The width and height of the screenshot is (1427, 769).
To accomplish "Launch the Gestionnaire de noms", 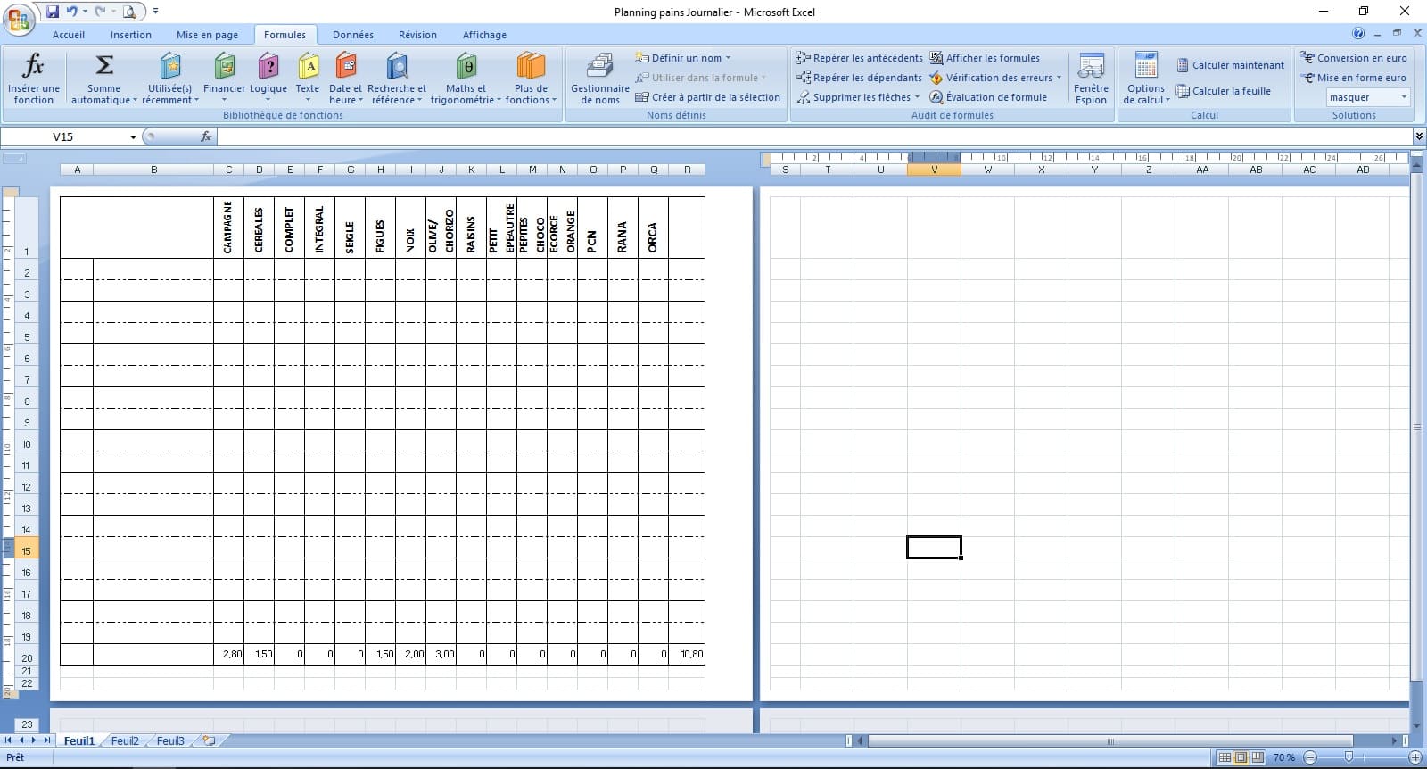I will 600,79.
